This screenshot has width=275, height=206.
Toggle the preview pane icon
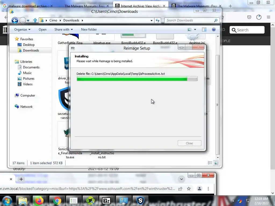tap(204, 30)
